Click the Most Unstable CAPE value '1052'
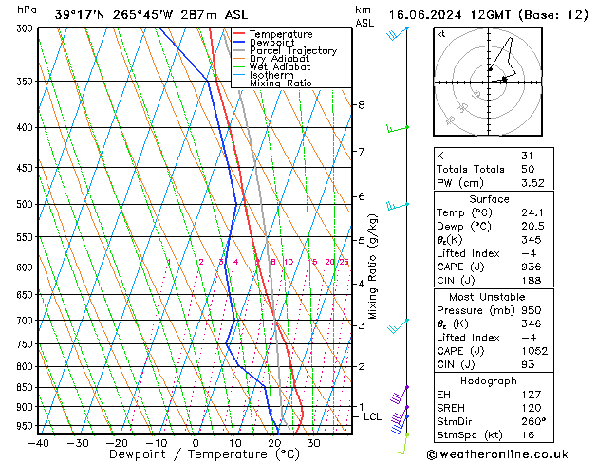The width and height of the screenshot is (597, 461). pyautogui.click(x=534, y=351)
